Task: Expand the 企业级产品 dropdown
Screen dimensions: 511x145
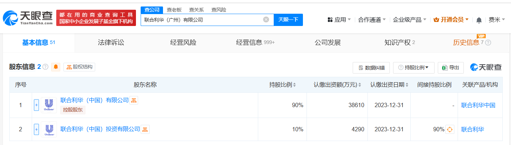Action: pos(409,20)
